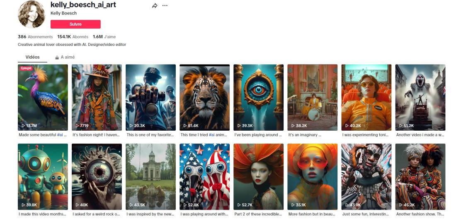This screenshot has width=456, height=220.
Task: Click the caption 'Just some fun, interestin...'
Action: 366,214
